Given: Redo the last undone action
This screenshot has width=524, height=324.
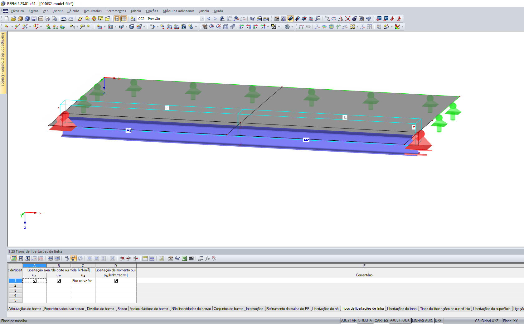Looking at the screenshot, I should [71, 19].
